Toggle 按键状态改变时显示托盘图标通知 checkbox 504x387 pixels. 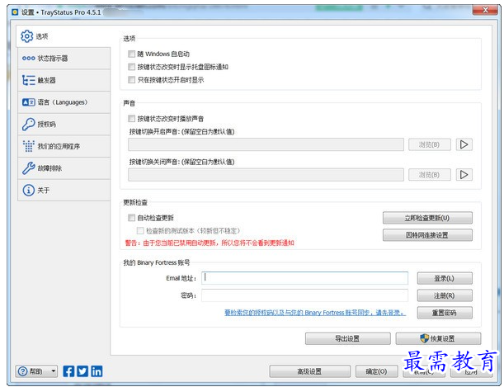pos(131,67)
